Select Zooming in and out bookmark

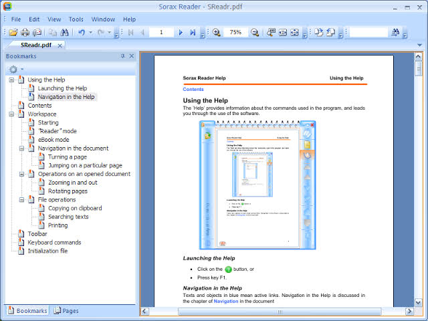pos(73,183)
